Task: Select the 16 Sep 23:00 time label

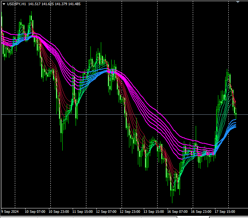Action: point(201,212)
